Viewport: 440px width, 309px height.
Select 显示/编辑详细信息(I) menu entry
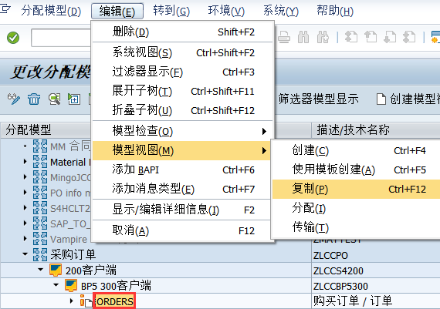point(182,210)
